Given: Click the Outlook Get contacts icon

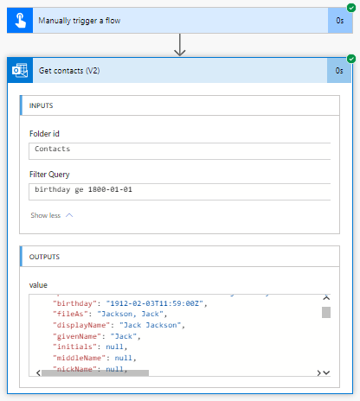Looking at the screenshot, I should 20,71.
